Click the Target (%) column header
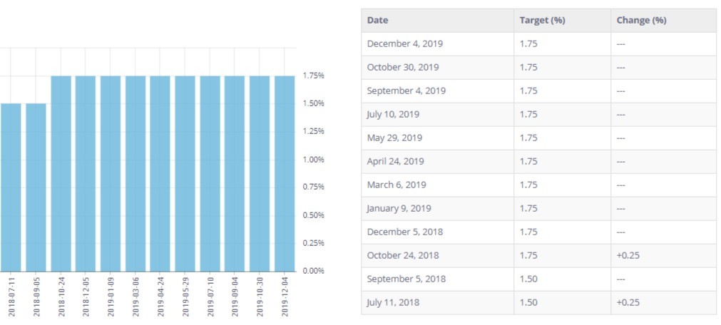The image size is (721, 325). point(542,20)
